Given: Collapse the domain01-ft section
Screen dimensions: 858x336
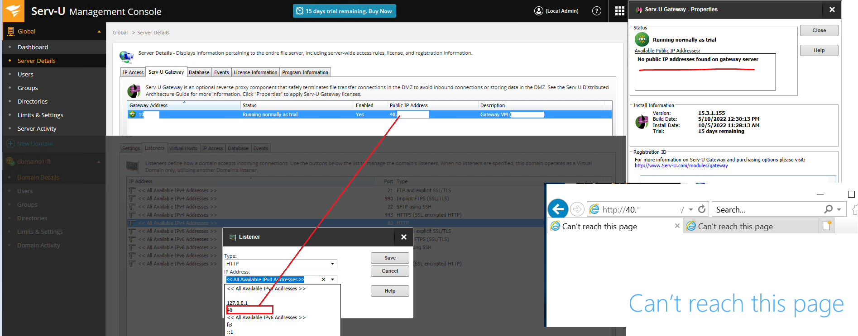Looking at the screenshot, I should click(x=99, y=161).
